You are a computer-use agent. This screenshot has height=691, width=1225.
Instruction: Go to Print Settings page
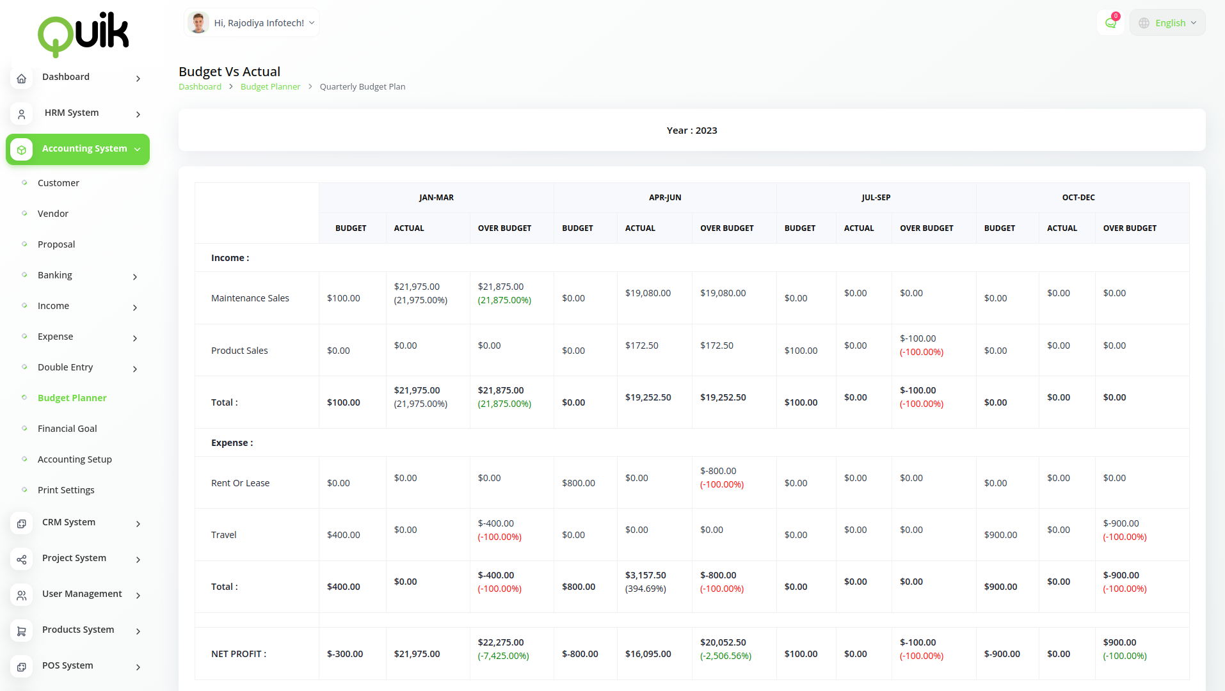[x=66, y=490]
